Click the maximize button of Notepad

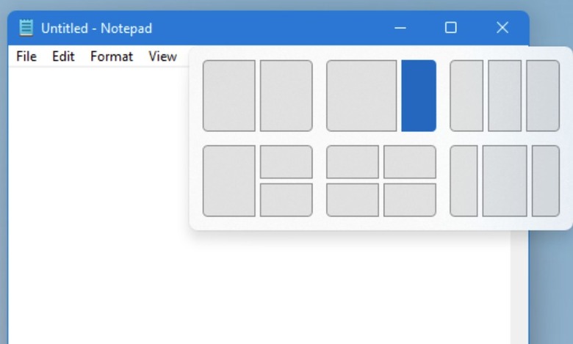451,28
